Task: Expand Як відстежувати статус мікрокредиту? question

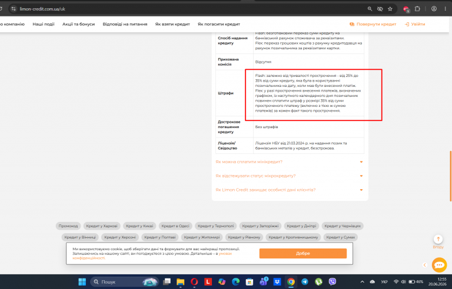Action: [x=289, y=176]
